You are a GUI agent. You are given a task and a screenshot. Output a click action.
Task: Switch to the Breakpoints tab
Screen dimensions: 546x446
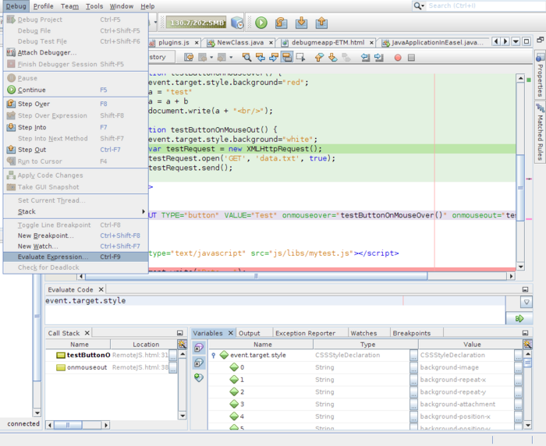[x=412, y=333]
